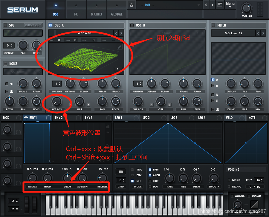Click the LFO Rate knob
Viewport: 269px width, 217px height.
[x=169, y=178]
